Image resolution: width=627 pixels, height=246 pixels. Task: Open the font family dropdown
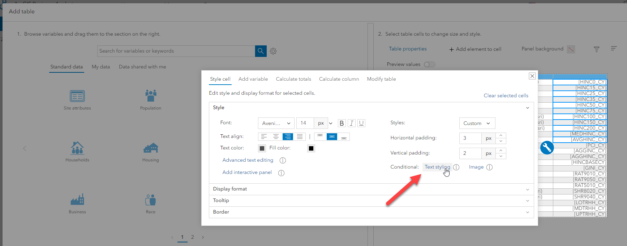pyautogui.click(x=276, y=123)
